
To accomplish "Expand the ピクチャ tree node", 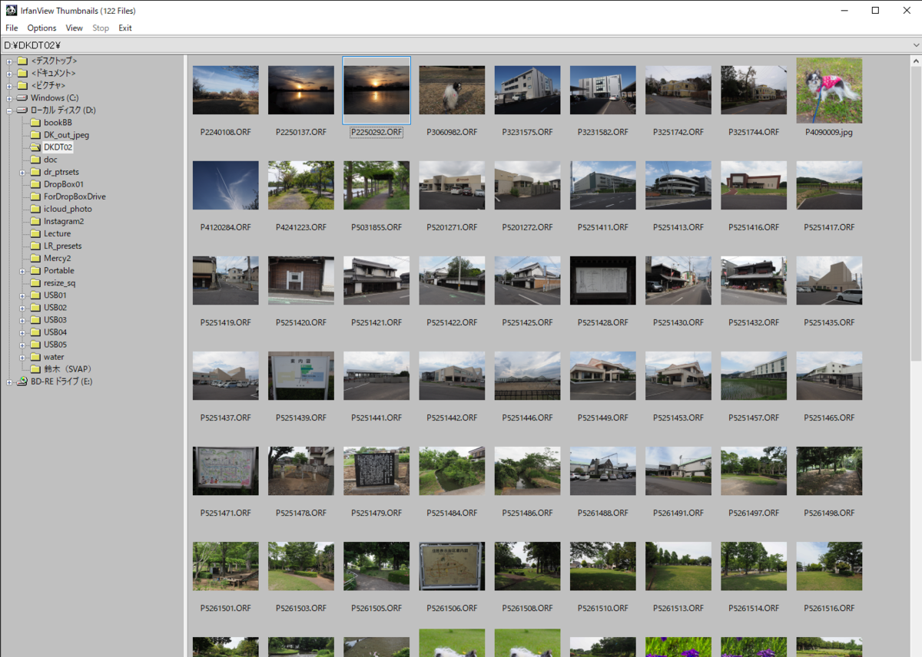I will [x=9, y=86].
